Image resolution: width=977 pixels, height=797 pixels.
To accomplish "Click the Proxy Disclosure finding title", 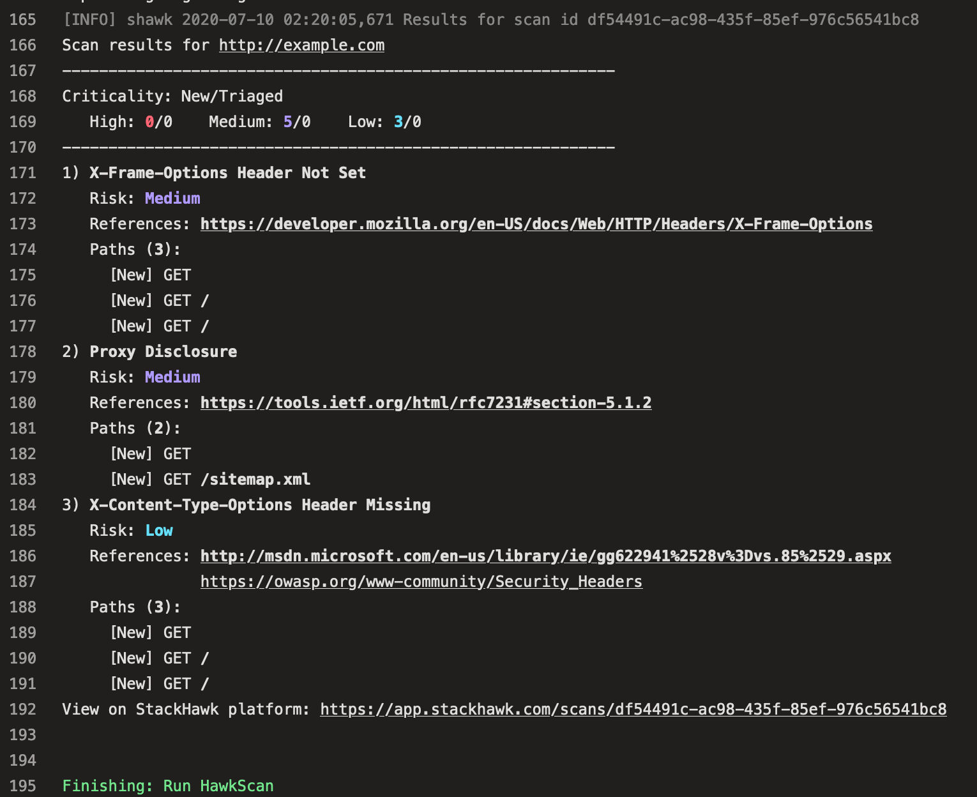I will 163,351.
